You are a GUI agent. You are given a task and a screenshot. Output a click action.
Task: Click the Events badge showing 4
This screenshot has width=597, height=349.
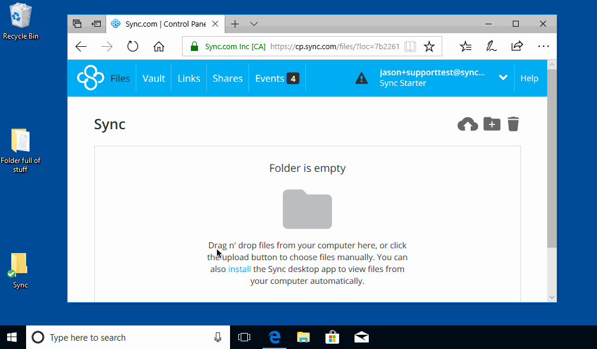(x=293, y=78)
